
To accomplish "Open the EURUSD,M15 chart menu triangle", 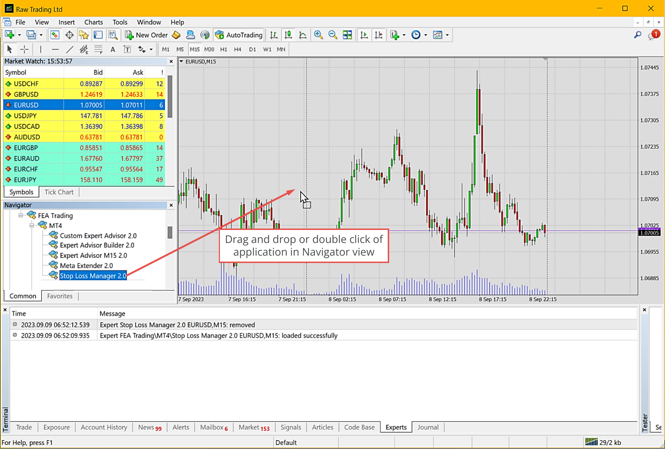I will tap(181, 62).
